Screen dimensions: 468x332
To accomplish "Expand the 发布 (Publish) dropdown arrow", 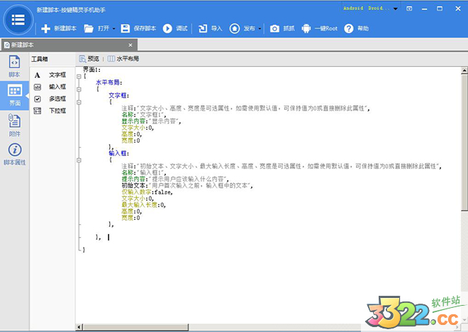I will pos(260,30).
